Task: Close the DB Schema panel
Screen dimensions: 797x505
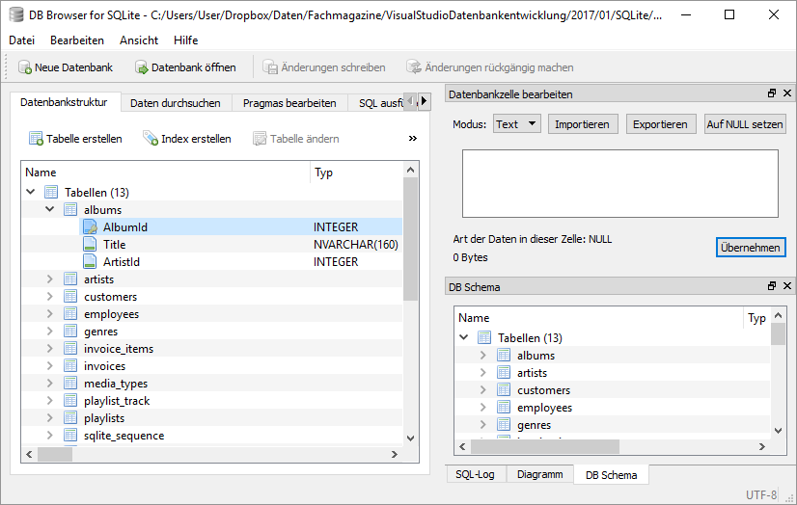Action: click(787, 285)
